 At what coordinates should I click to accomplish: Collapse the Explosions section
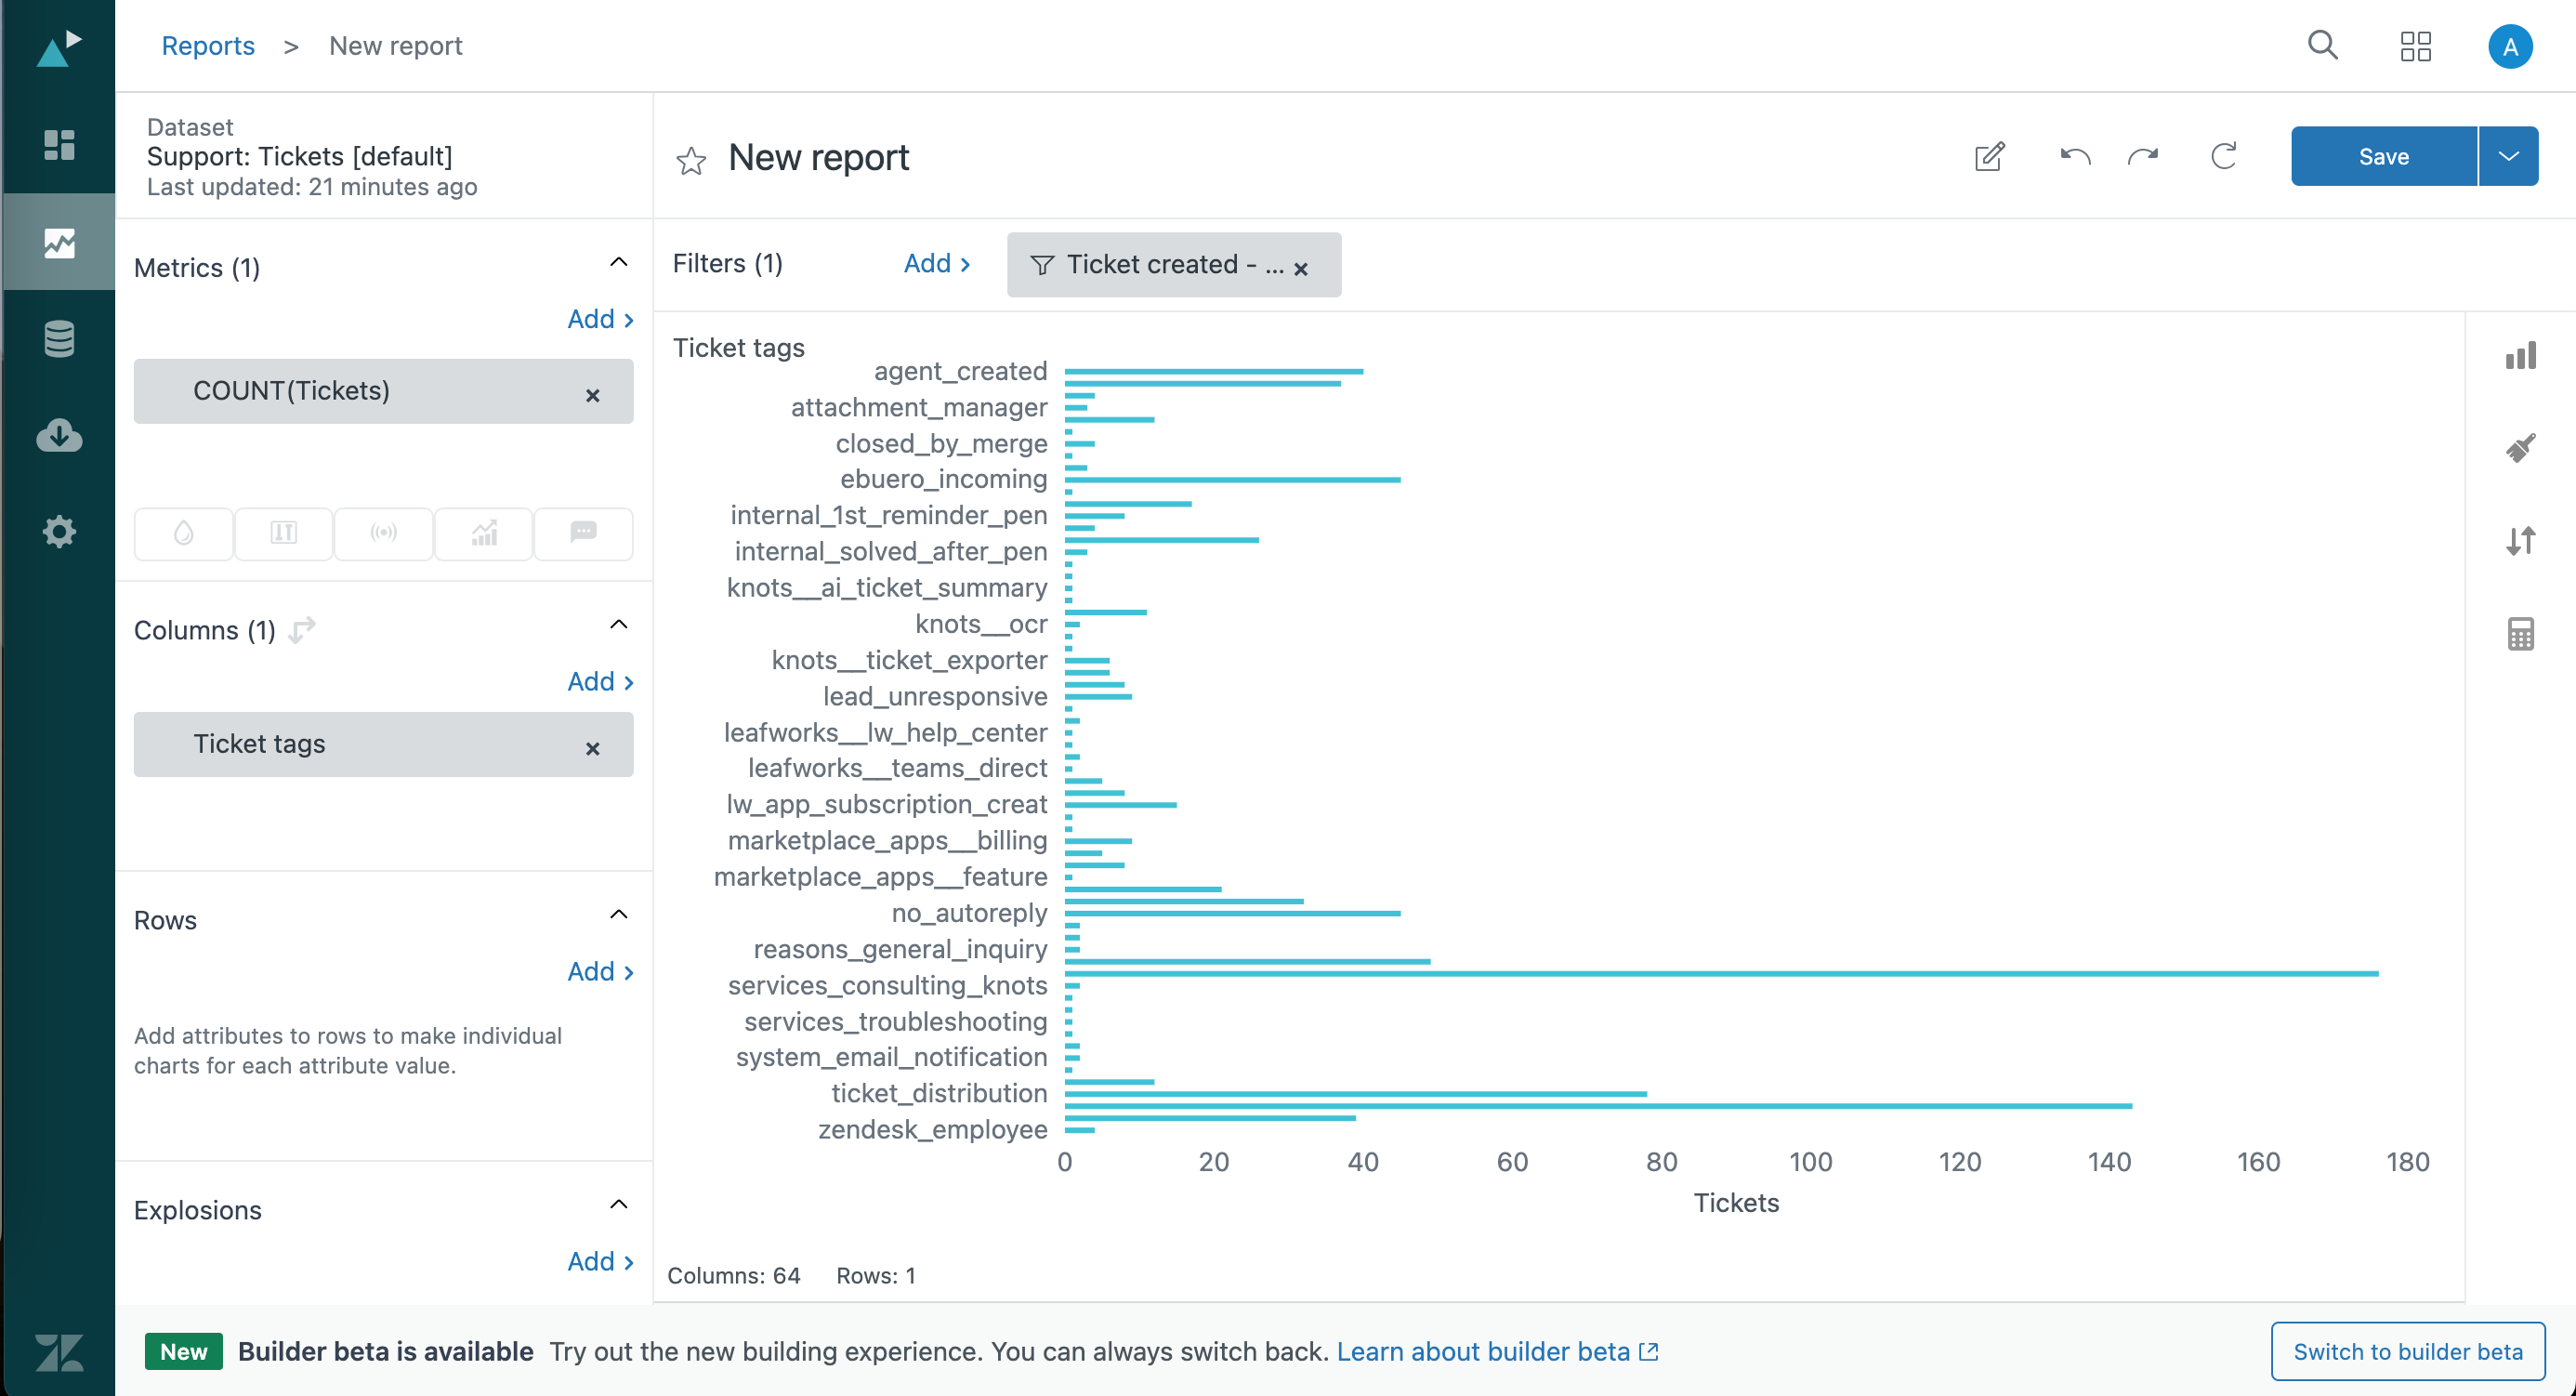tap(619, 1205)
